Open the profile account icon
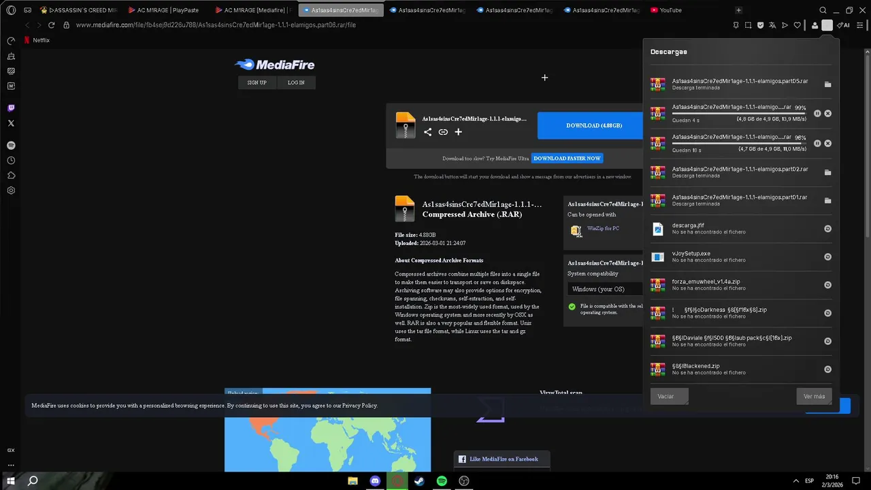The height and width of the screenshot is (490, 871). click(815, 25)
